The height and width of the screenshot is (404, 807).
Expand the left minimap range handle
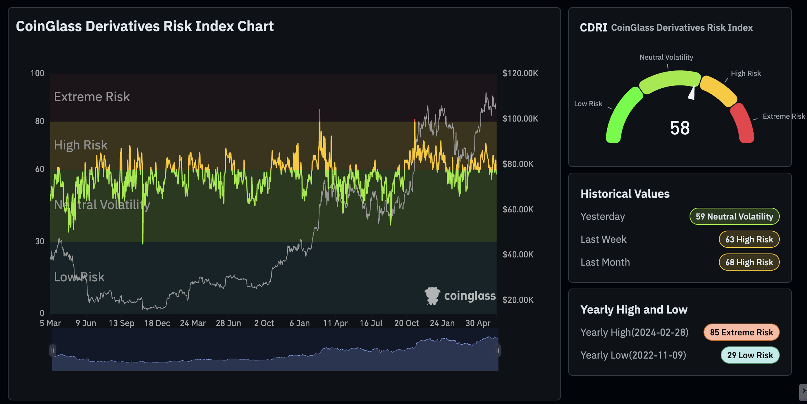tap(52, 350)
